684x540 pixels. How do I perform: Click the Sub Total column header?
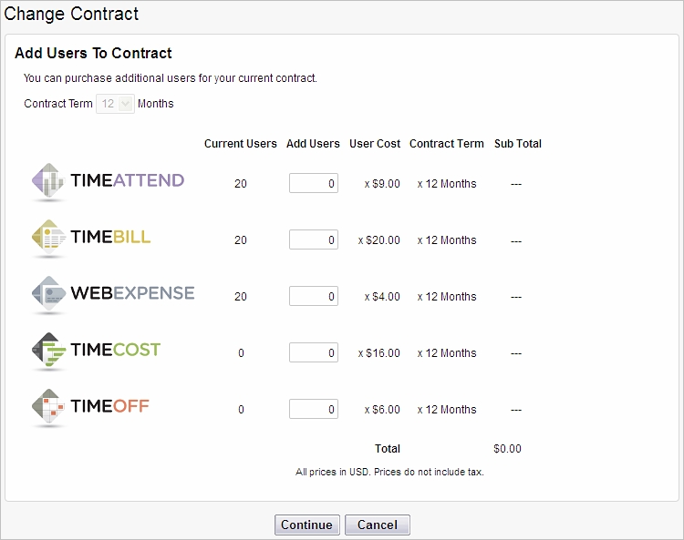[518, 144]
